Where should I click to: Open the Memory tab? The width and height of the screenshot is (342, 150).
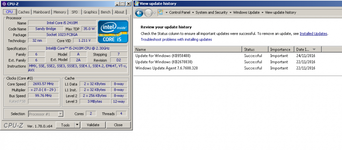point(60,12)
